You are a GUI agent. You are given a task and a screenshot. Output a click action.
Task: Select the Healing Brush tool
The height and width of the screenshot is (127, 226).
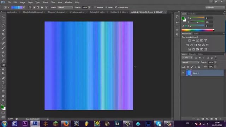(3, 43)
